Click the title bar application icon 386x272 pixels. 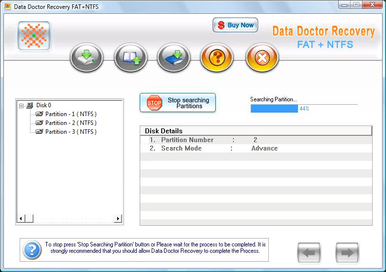(8, 6)
